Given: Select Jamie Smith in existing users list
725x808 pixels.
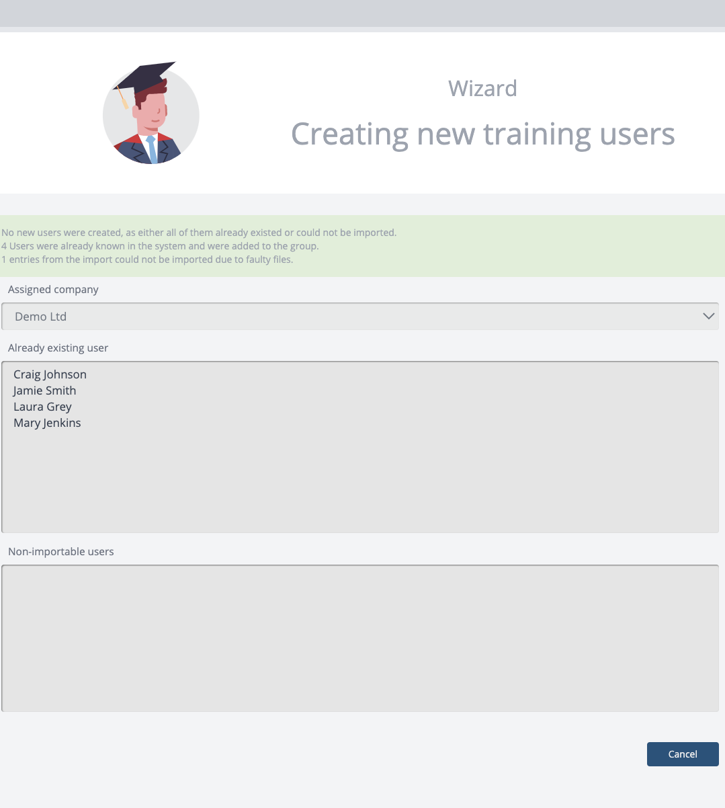Looking at the screenshot, I should 44,391.
